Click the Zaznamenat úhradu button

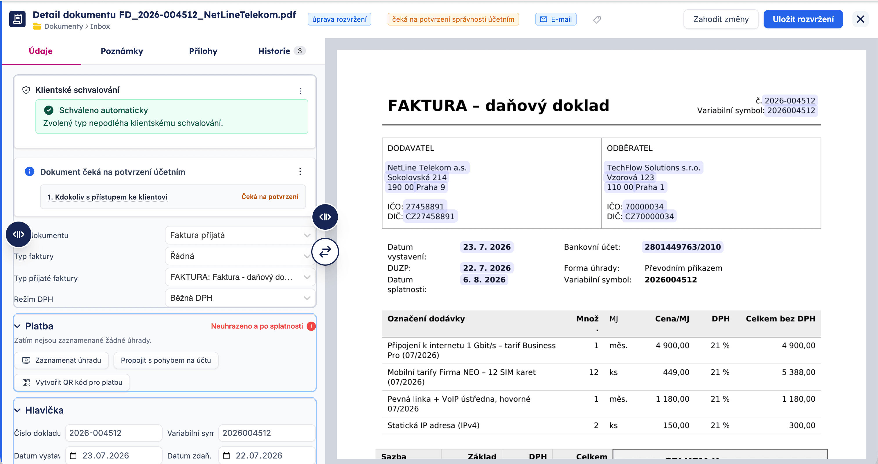pos(61,360)
